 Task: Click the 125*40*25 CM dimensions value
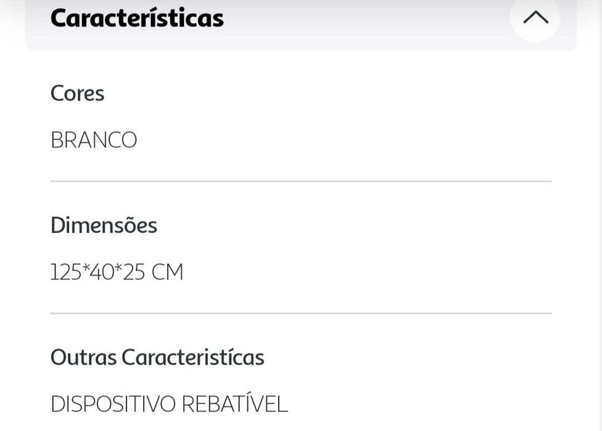pos(117,272)
